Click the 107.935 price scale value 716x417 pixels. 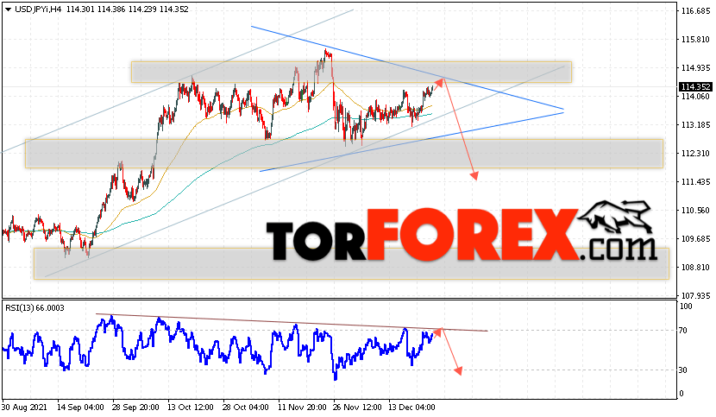(695, 296)
